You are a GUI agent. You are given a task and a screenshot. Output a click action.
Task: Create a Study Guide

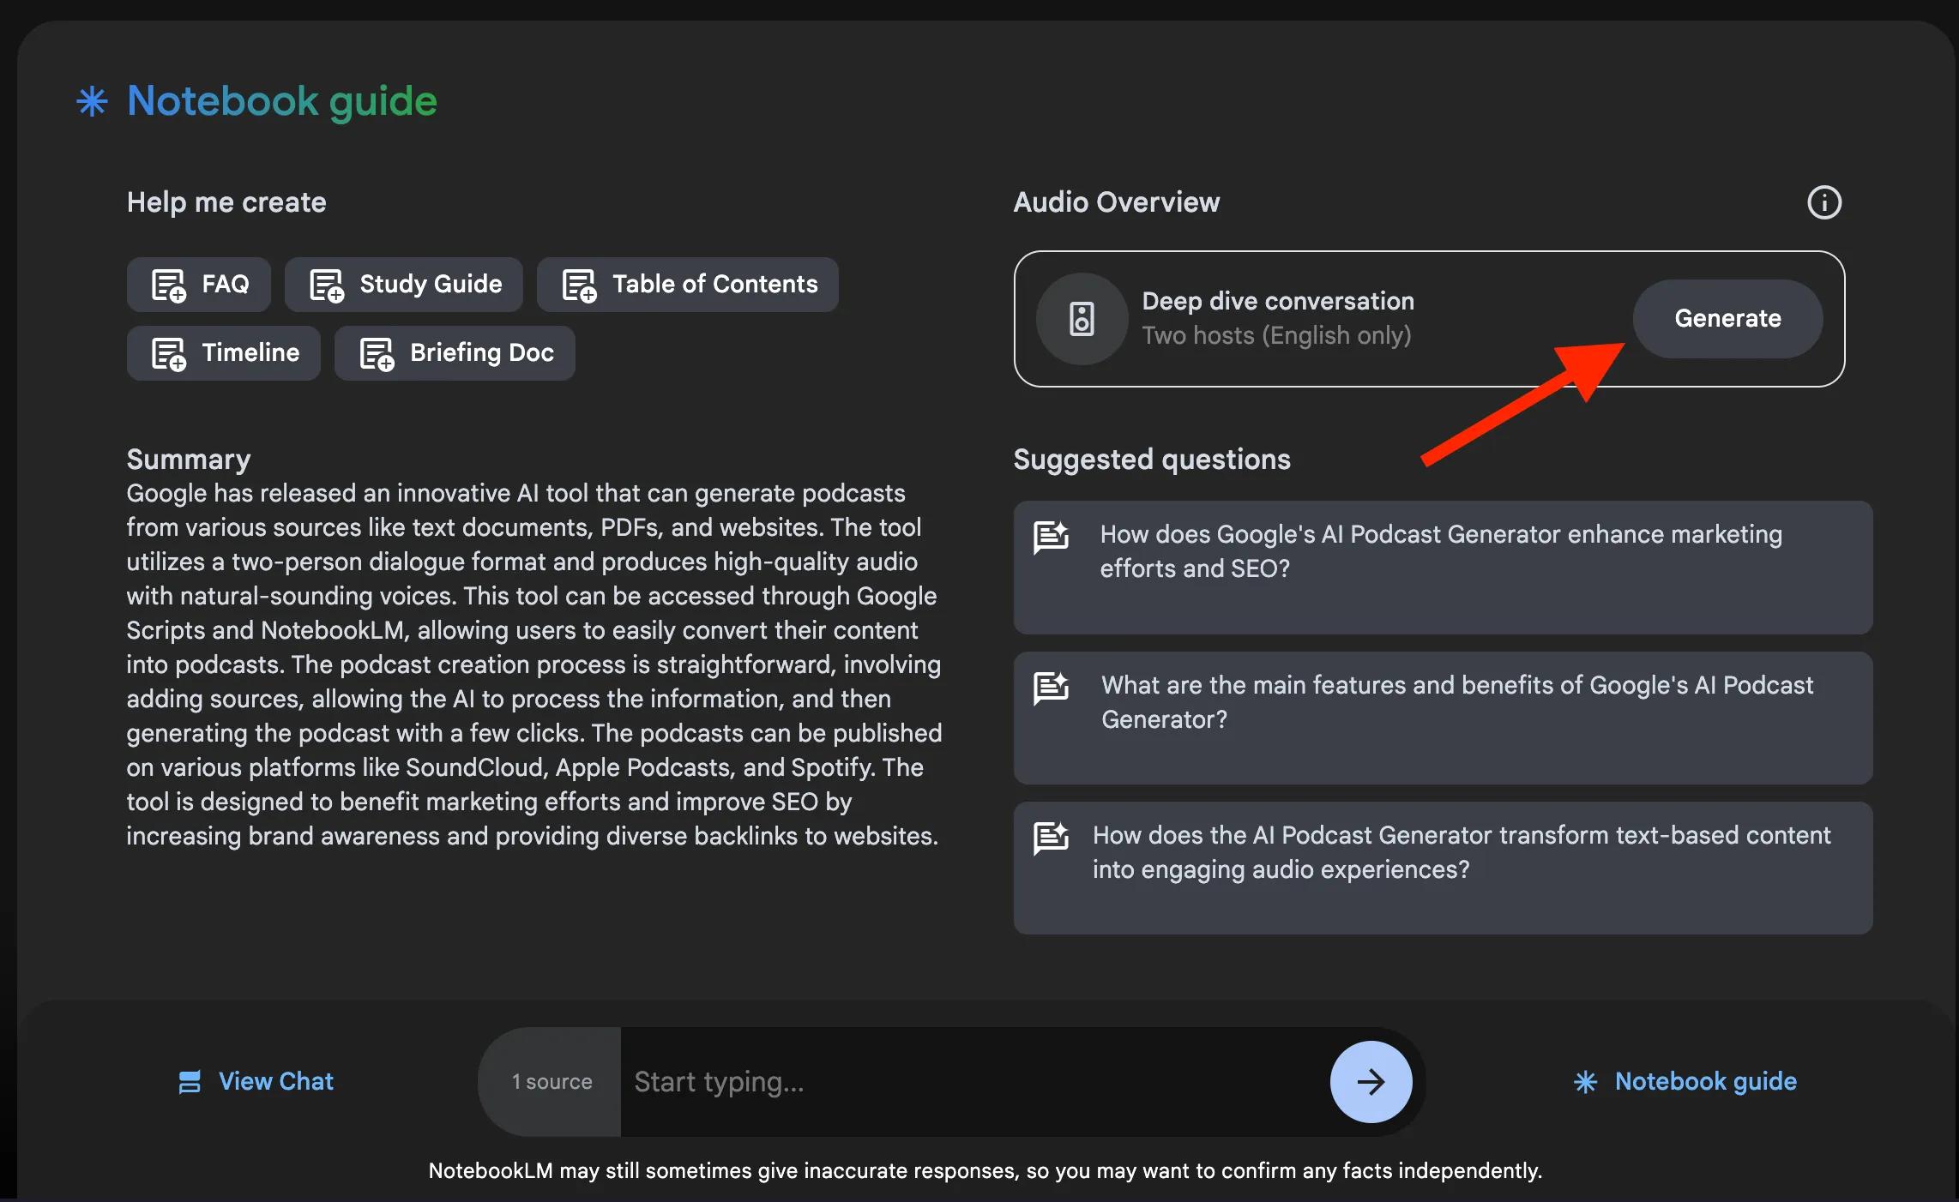pos(404,285)
